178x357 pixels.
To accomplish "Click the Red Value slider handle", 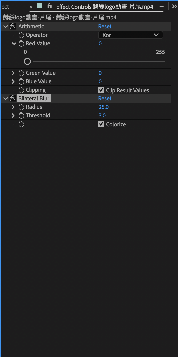I will [x=27, y=61].
